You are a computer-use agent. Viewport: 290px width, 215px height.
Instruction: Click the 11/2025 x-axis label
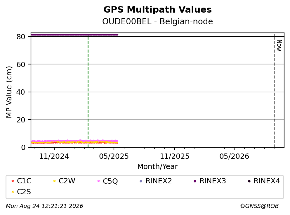tap(175, 156)
